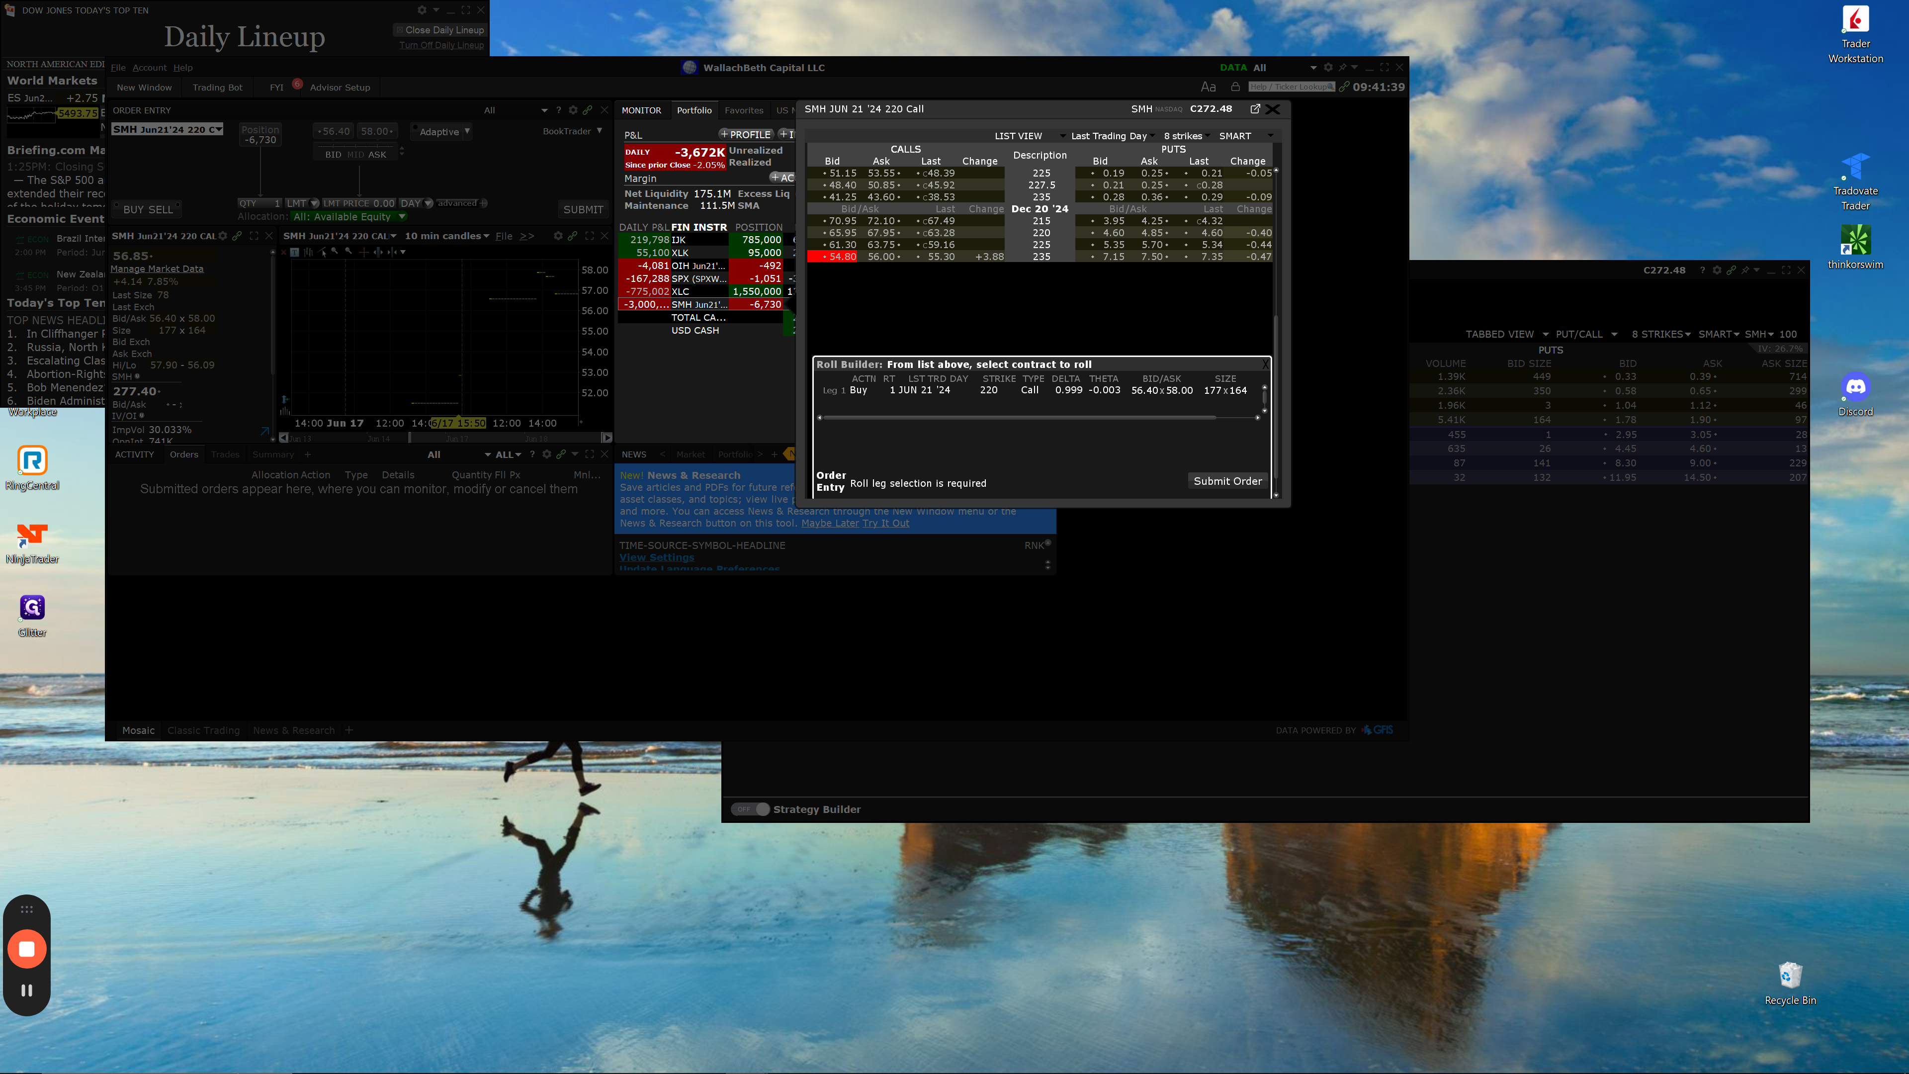The image size is (1909, 1074).
Task: Click Turn Off Daily Lineup link
Action: click(441, 45)
